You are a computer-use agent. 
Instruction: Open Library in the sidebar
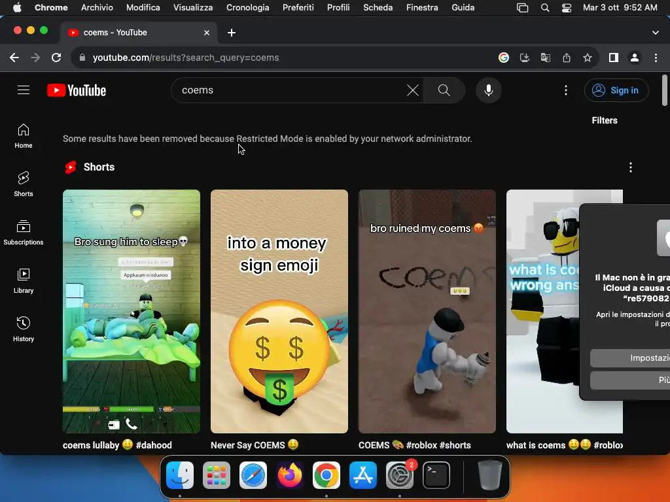pyautogui.click(x=24, y=281)
